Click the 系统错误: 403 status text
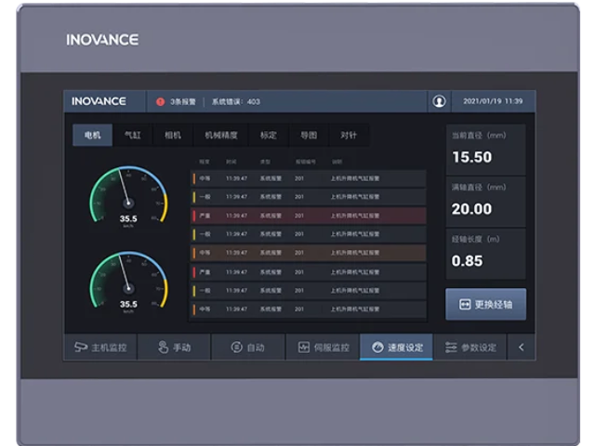This screenshot has height=446, width=595. pos(235,101)
